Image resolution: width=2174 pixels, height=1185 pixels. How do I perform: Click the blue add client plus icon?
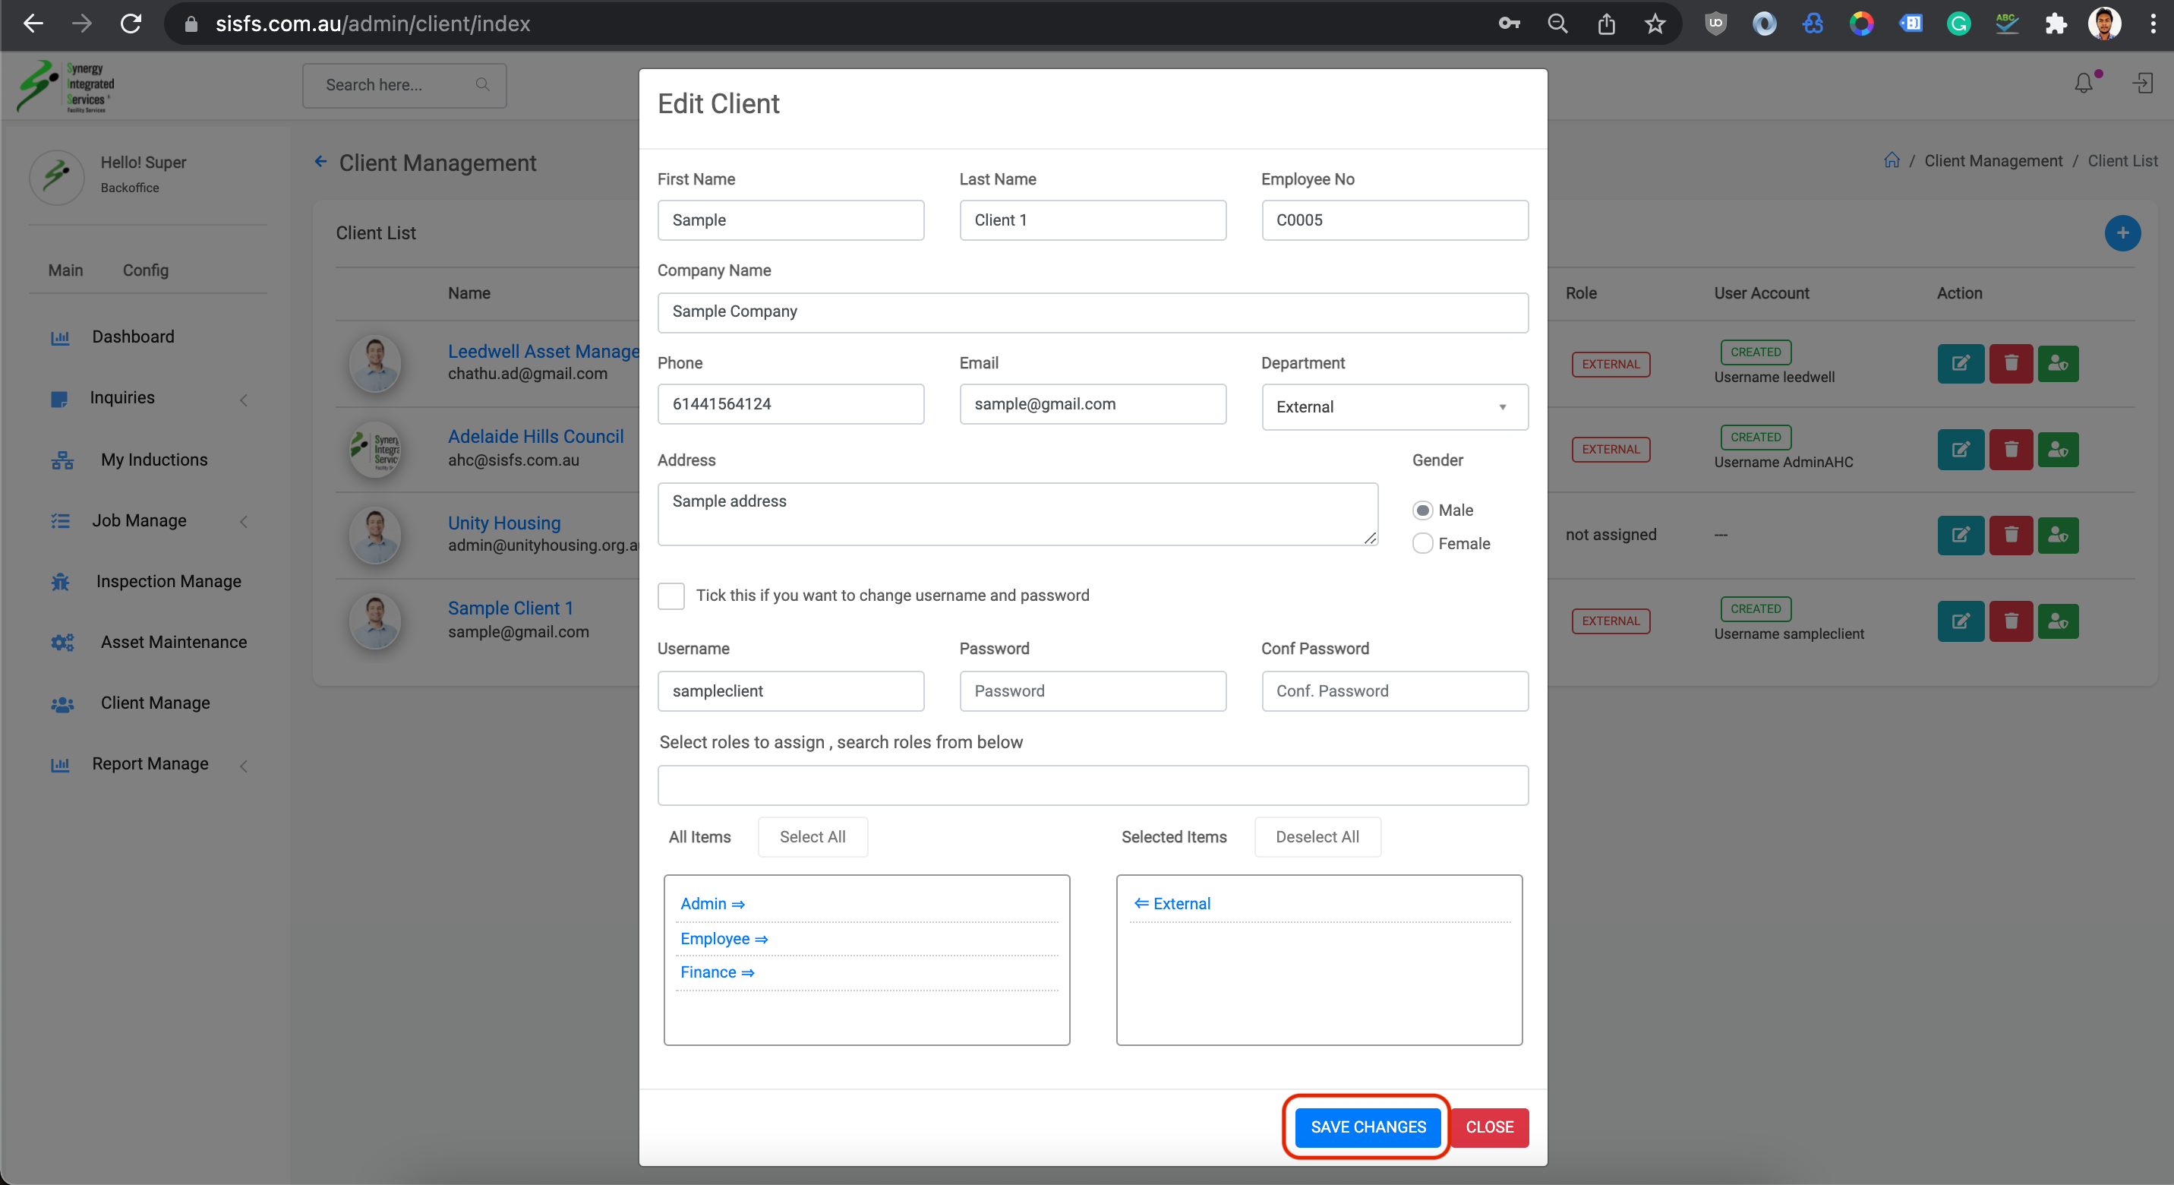click(2122, 233)
